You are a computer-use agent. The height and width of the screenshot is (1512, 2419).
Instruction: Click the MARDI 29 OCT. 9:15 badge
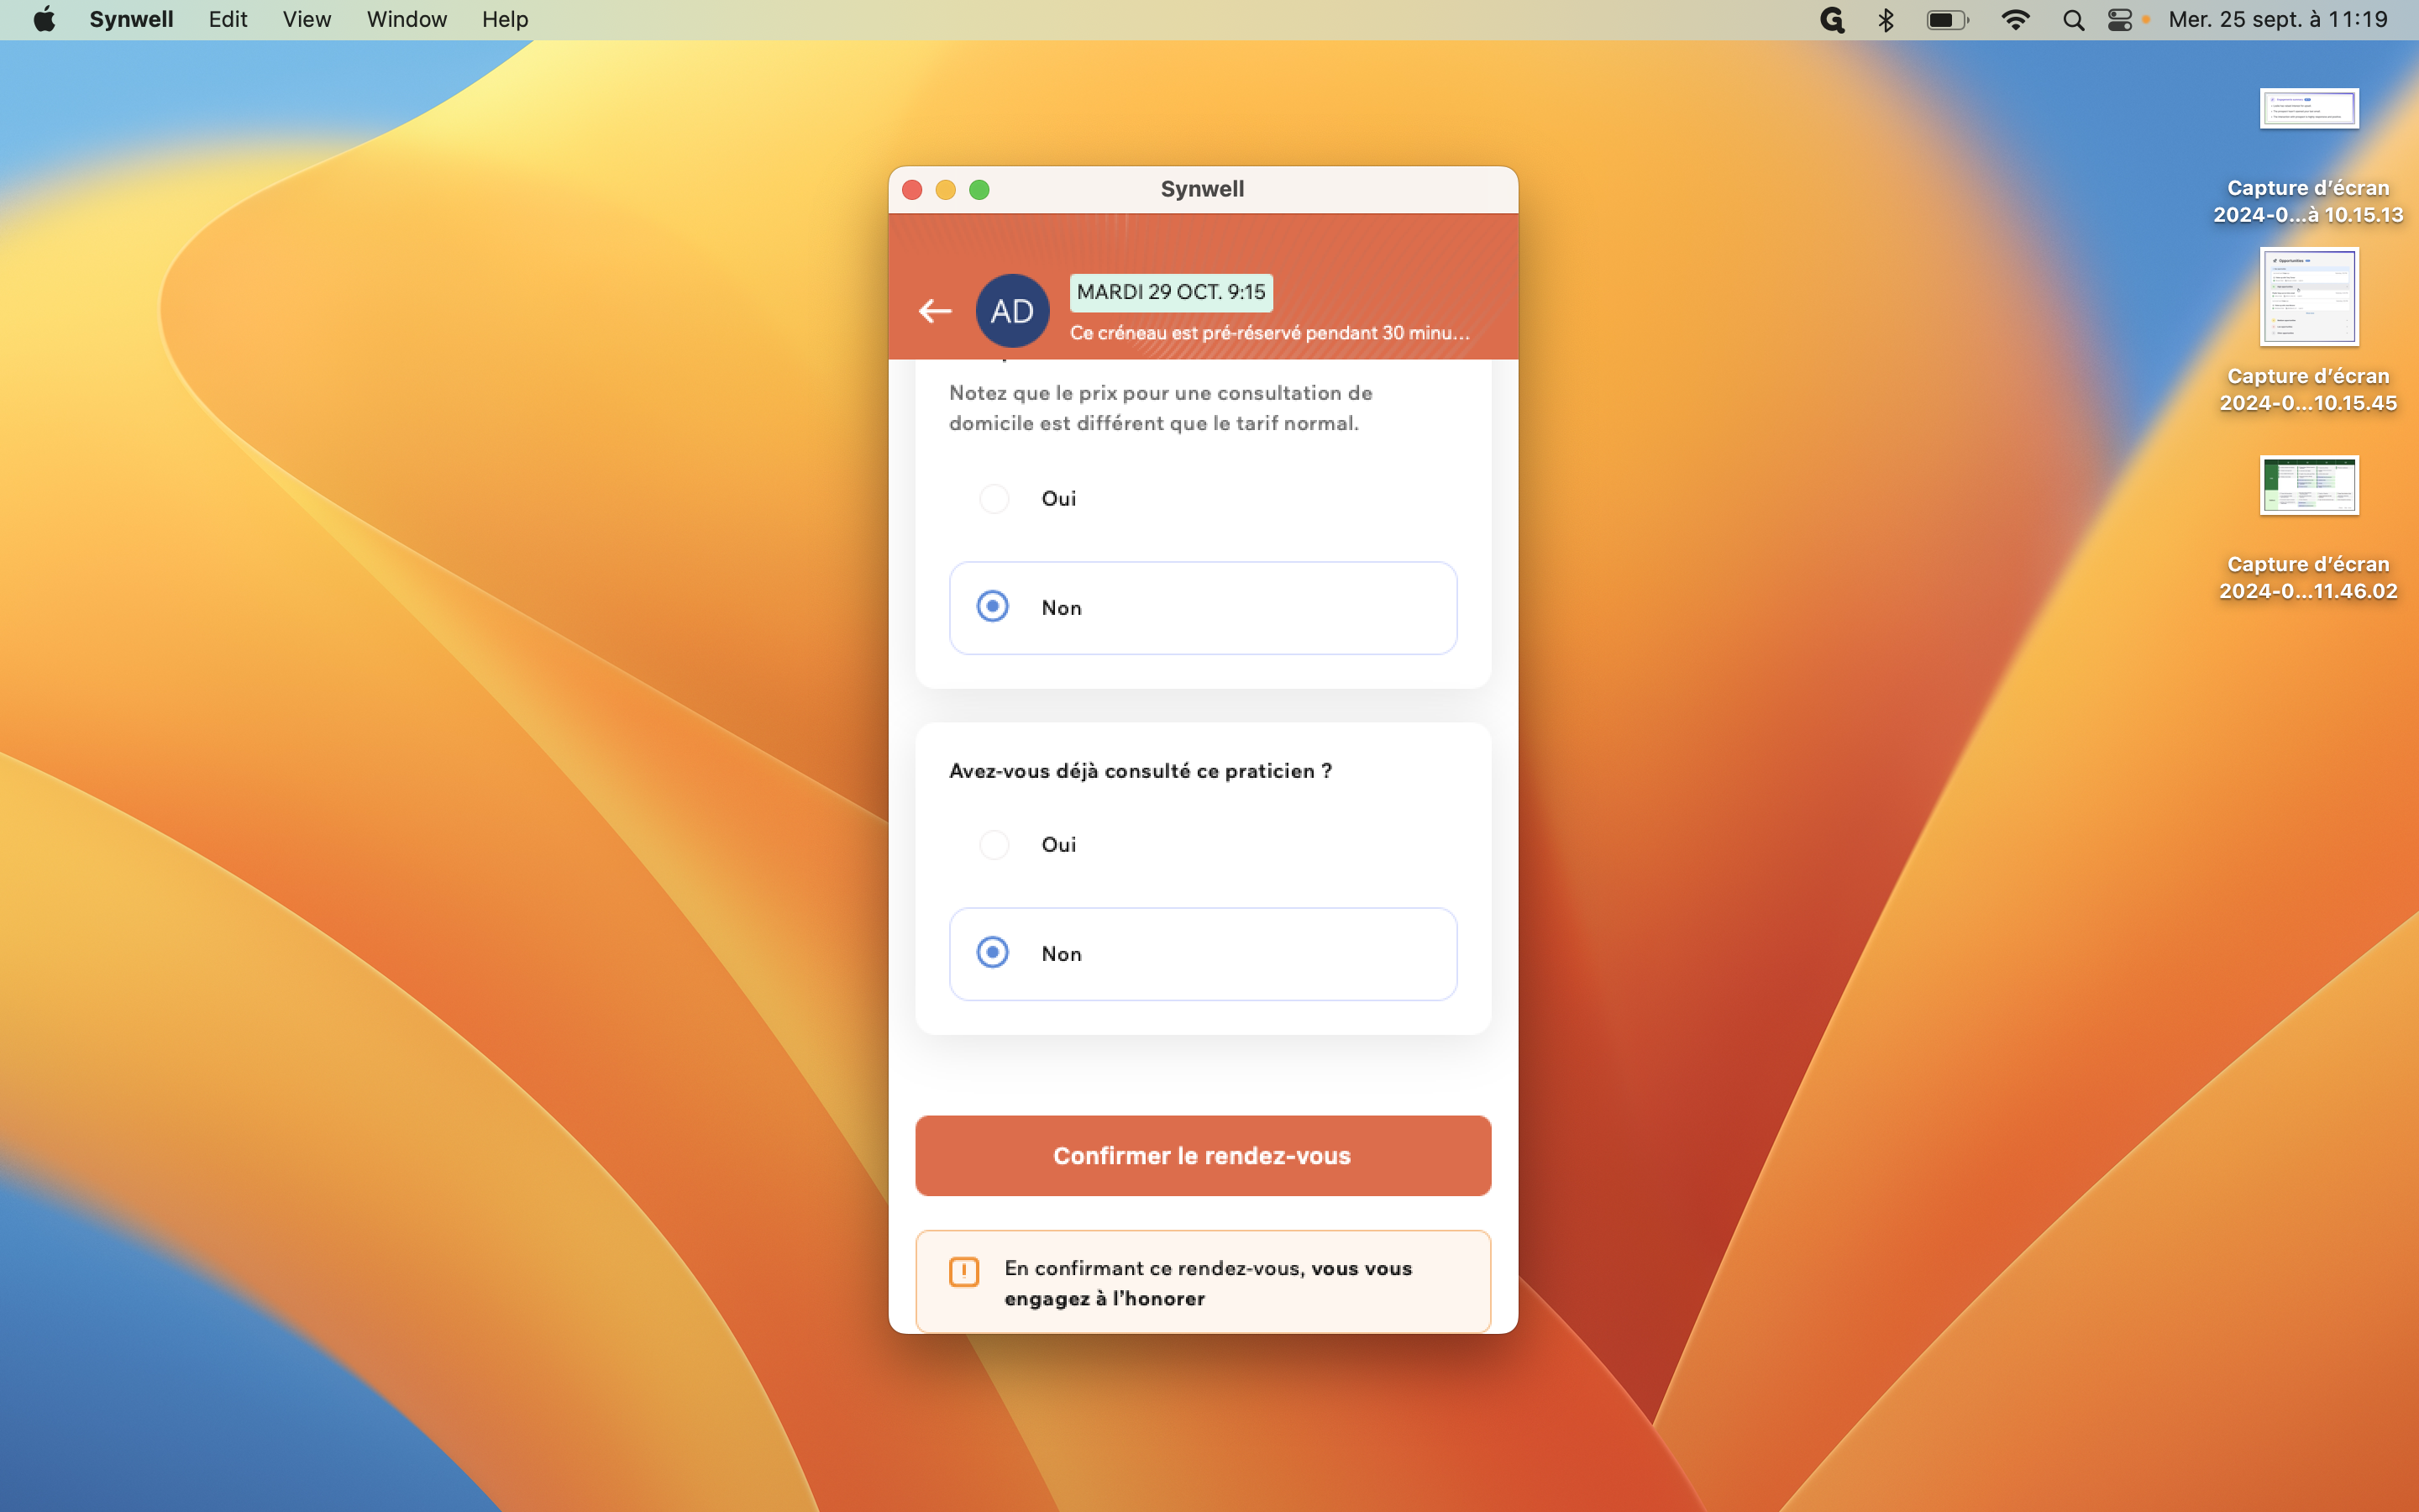click(x=1171, y=292)
